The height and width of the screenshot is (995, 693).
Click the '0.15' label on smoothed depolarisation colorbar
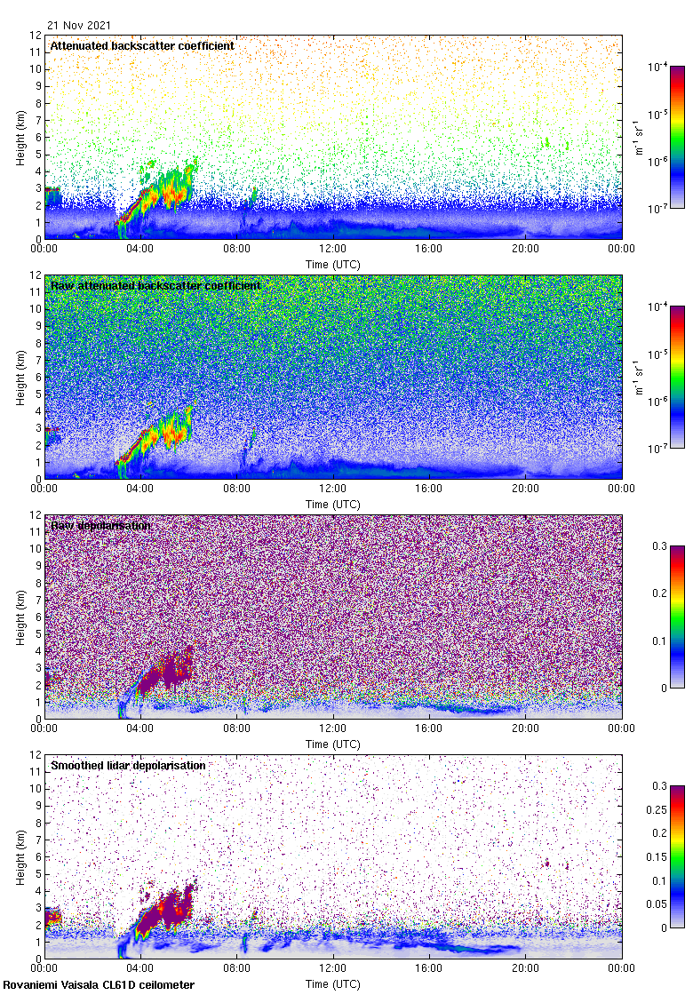[x=657, y=857]
